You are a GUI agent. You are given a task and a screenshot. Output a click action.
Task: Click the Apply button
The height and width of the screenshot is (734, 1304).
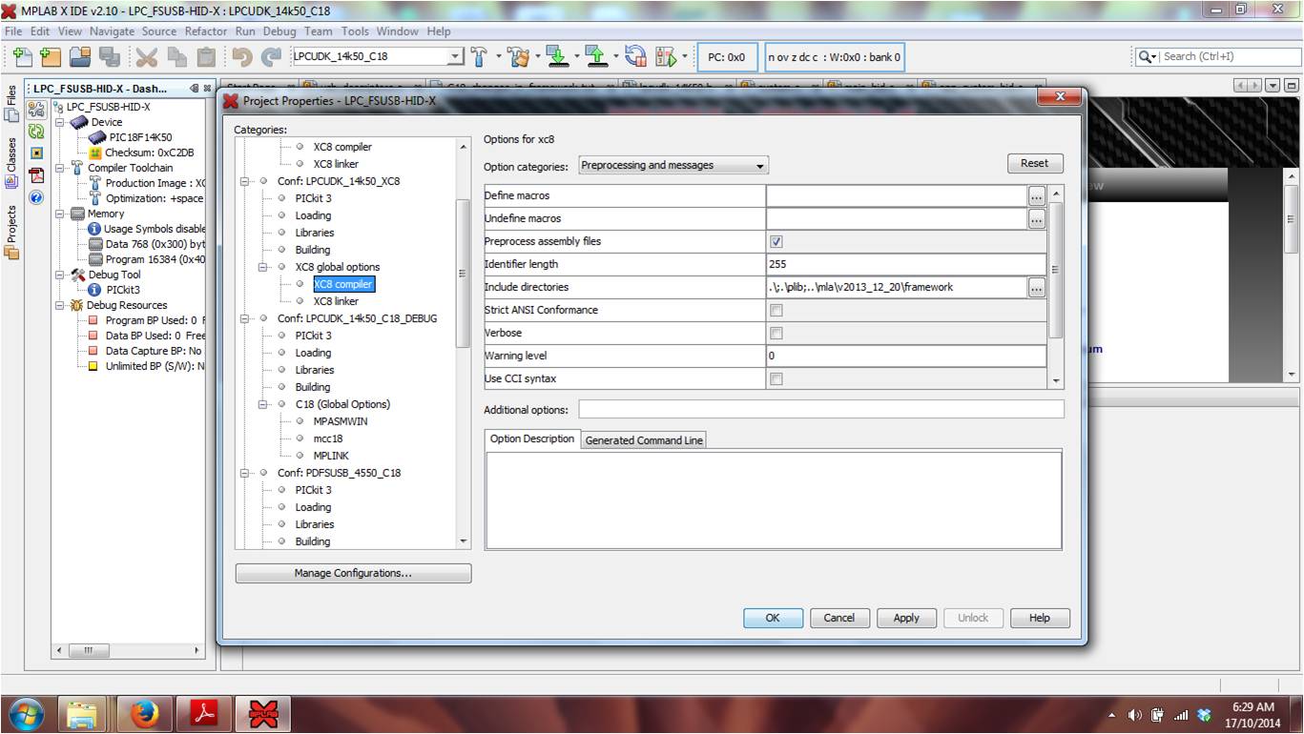pyautogui.click(x=906, y=618)
